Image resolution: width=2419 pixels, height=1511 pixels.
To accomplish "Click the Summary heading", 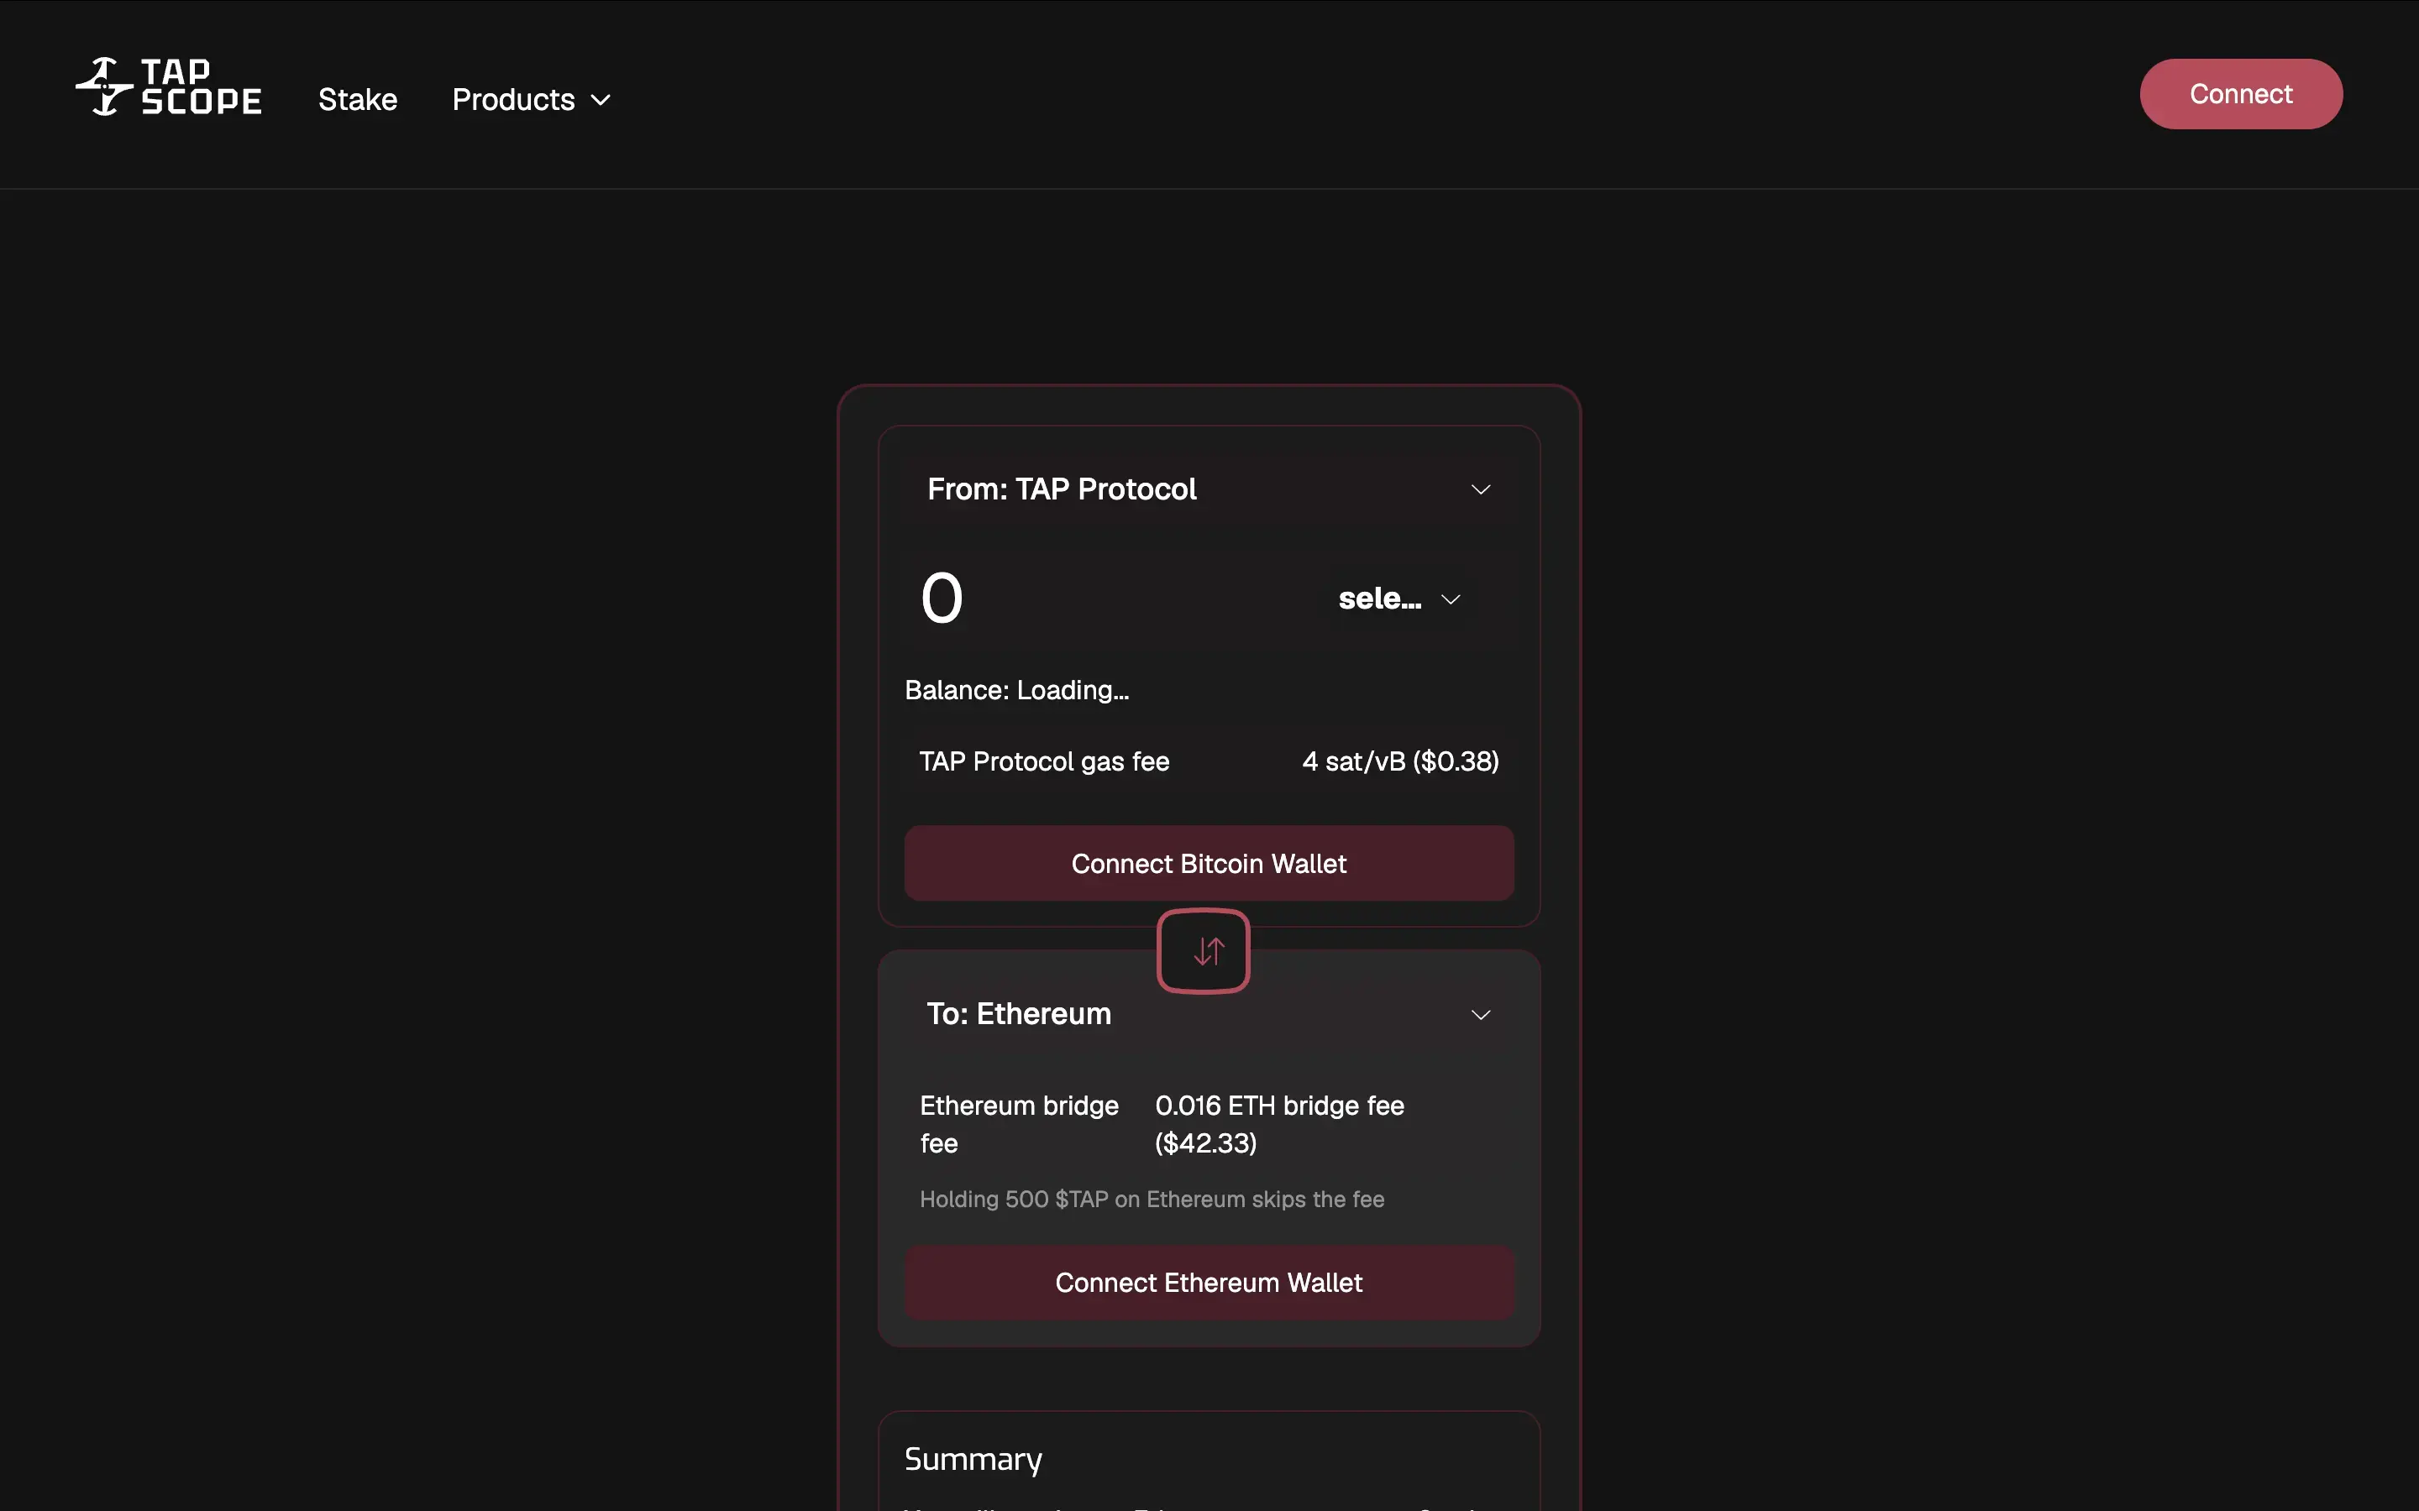I will (973, 1460).
